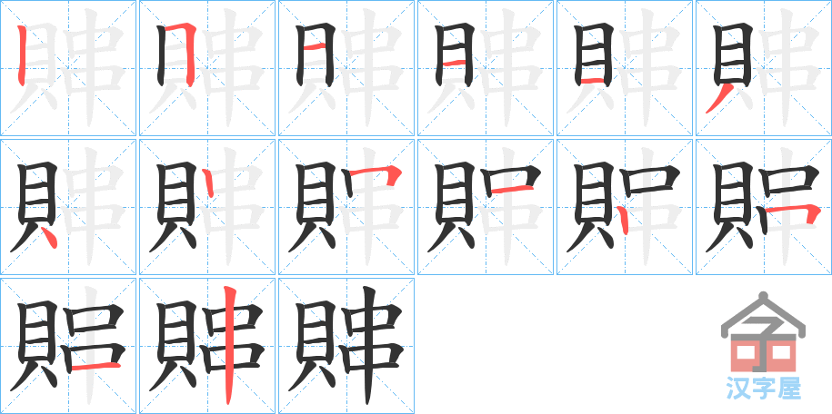
Task: Select the first stroke step tile
Action: tap(68, 68)
